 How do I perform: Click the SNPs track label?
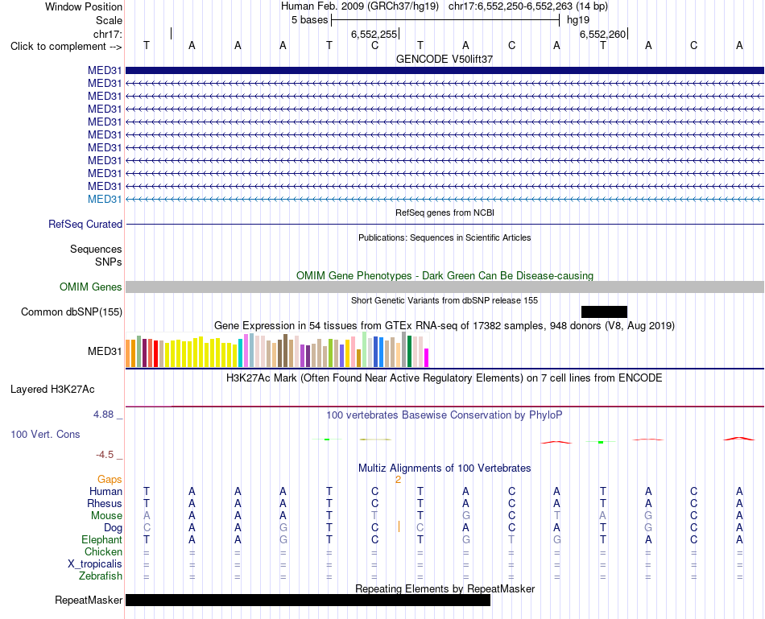(x=109, y=262)
